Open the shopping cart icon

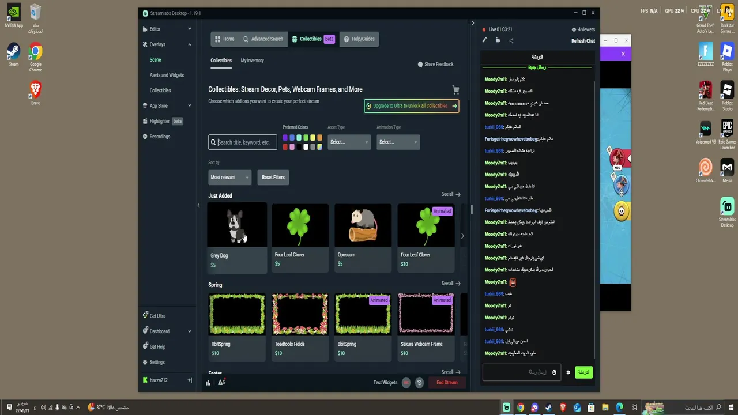tap(456, 90)
